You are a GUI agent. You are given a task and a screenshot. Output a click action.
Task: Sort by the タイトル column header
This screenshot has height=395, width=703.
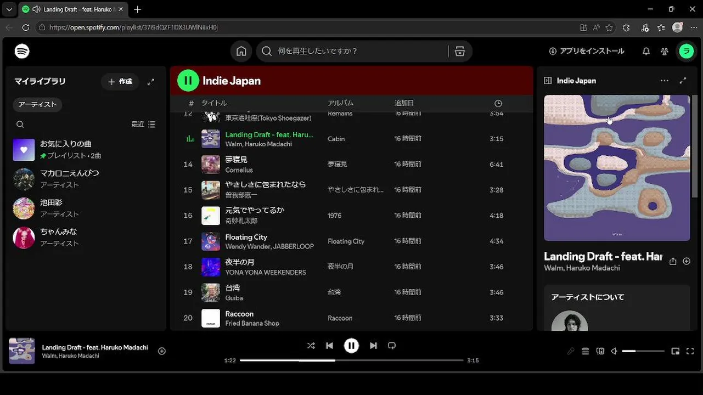214,103
